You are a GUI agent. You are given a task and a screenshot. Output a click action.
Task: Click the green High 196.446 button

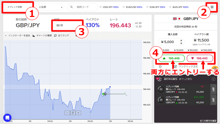click(172, 58)
